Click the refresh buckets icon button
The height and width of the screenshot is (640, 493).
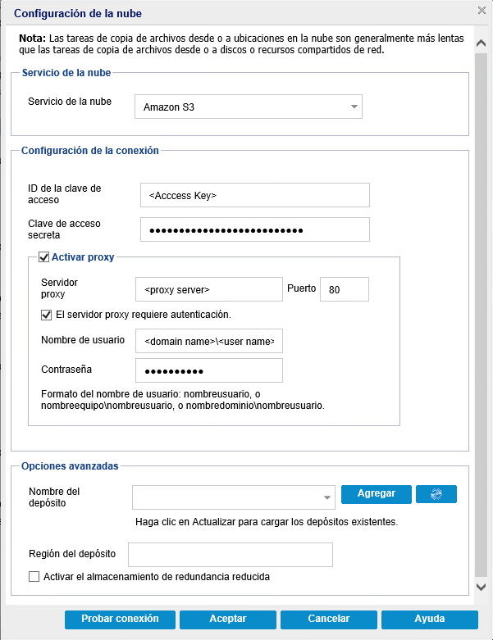(x=436, y=494)
